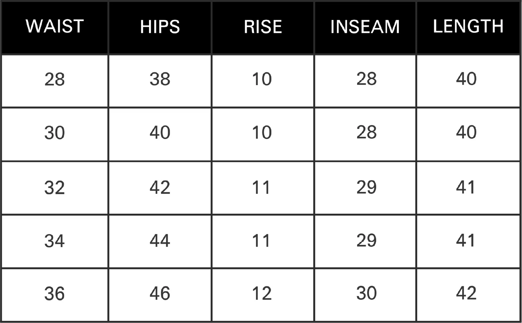Click the WAIST column header
The width and height of the screenshot is (522, 323).
pos(55,26)
